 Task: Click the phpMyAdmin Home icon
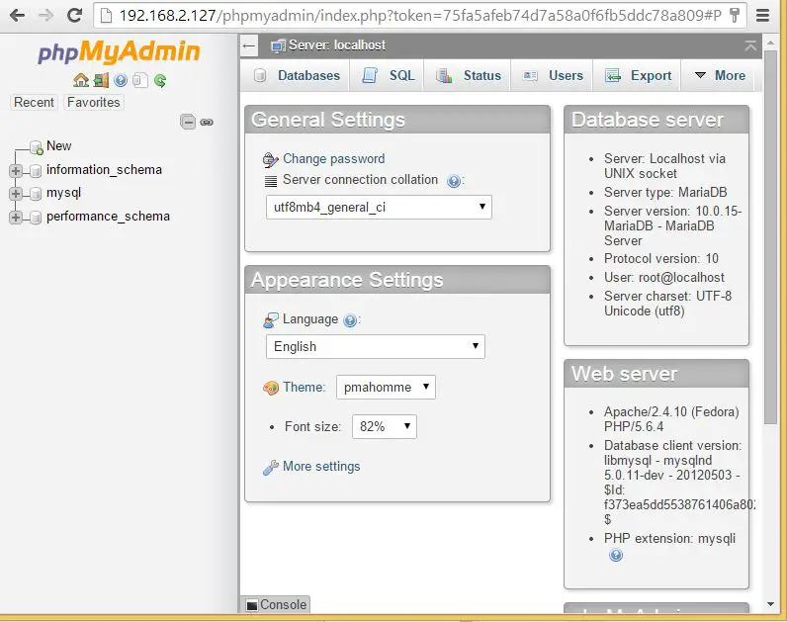pos(81,80)
